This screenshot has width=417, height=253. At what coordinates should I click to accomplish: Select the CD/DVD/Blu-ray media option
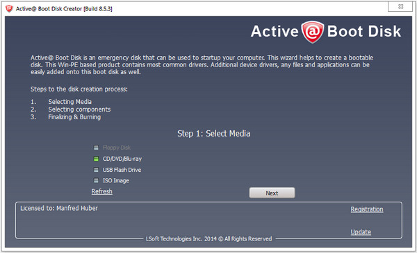[x=117, y=159]
